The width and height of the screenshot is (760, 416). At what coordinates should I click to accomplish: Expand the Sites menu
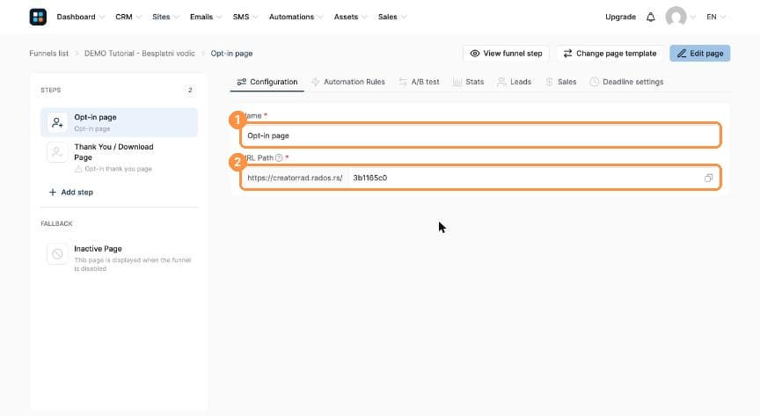[165, 17]
